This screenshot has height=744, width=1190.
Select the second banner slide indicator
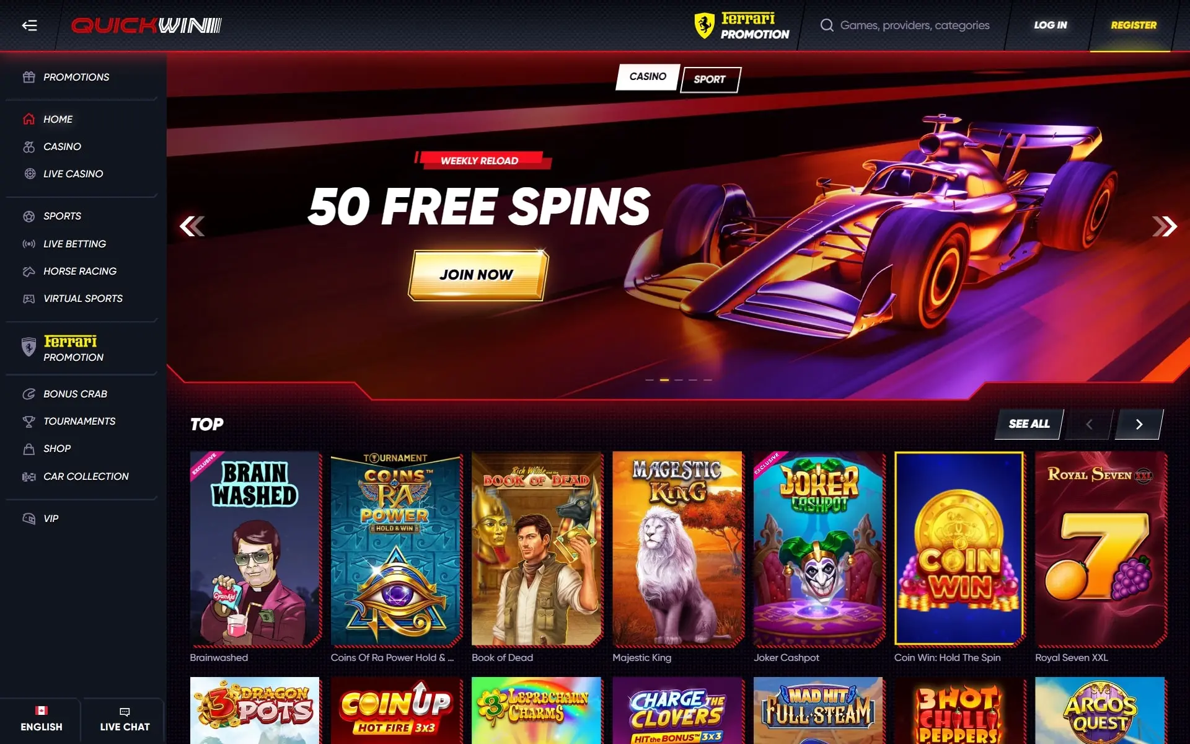coord(664,379)
